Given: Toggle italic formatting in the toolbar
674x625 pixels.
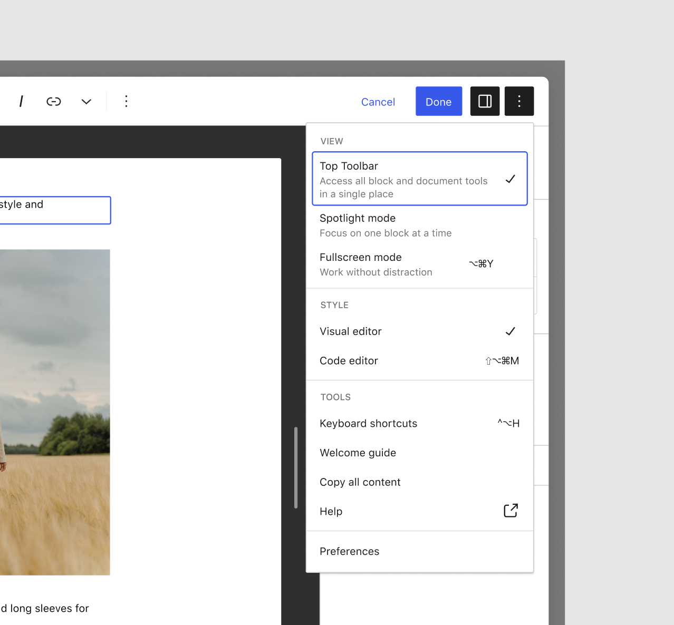Looking at the screenshot, I should pos(22,101).
